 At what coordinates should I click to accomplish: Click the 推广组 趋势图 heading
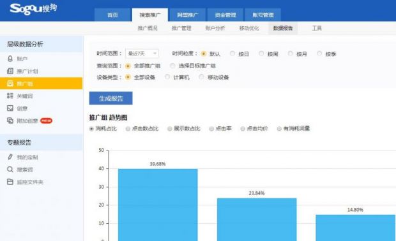[108, 117]
